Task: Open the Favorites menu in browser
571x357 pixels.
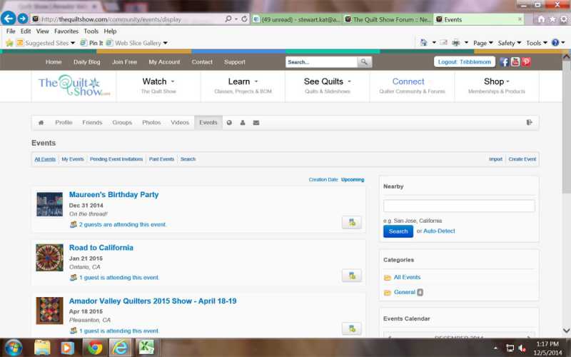Action: [x=66, y=31]
